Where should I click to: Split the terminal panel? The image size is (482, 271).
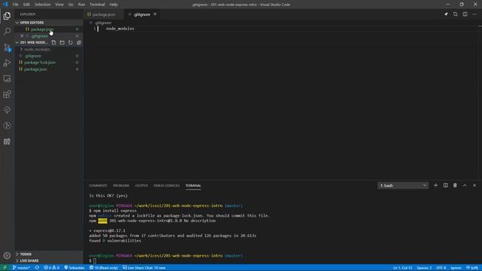[x=445, y=185]
